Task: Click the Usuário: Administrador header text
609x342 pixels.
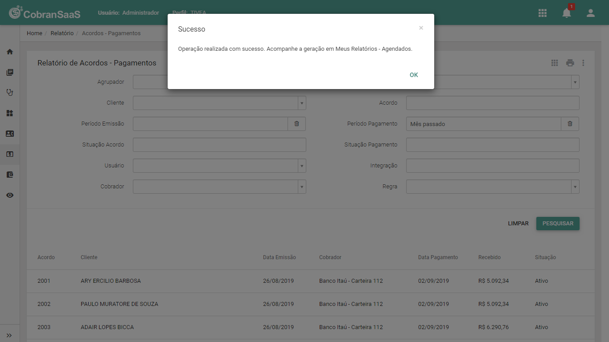Action: pyautogui.click(x=128, y=13)
